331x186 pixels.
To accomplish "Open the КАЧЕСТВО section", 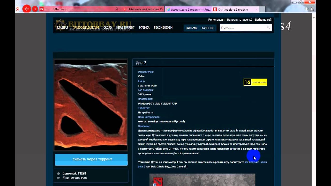I will (x=208, y=28).
